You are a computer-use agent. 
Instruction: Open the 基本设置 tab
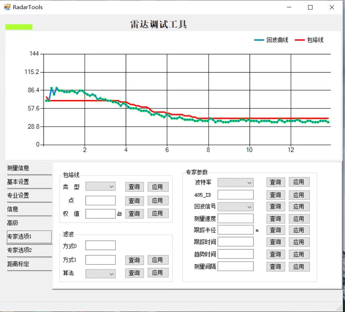tap(29, 182)
